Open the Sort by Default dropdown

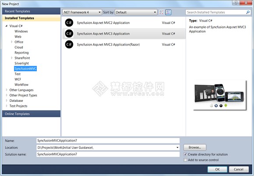[x=136, y=12]
